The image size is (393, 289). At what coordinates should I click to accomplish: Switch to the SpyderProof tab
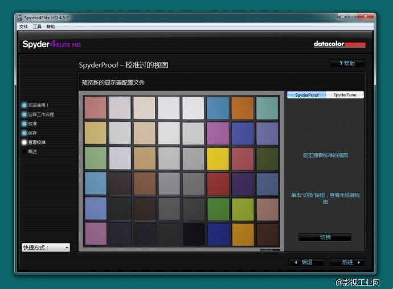click(306, 95)
